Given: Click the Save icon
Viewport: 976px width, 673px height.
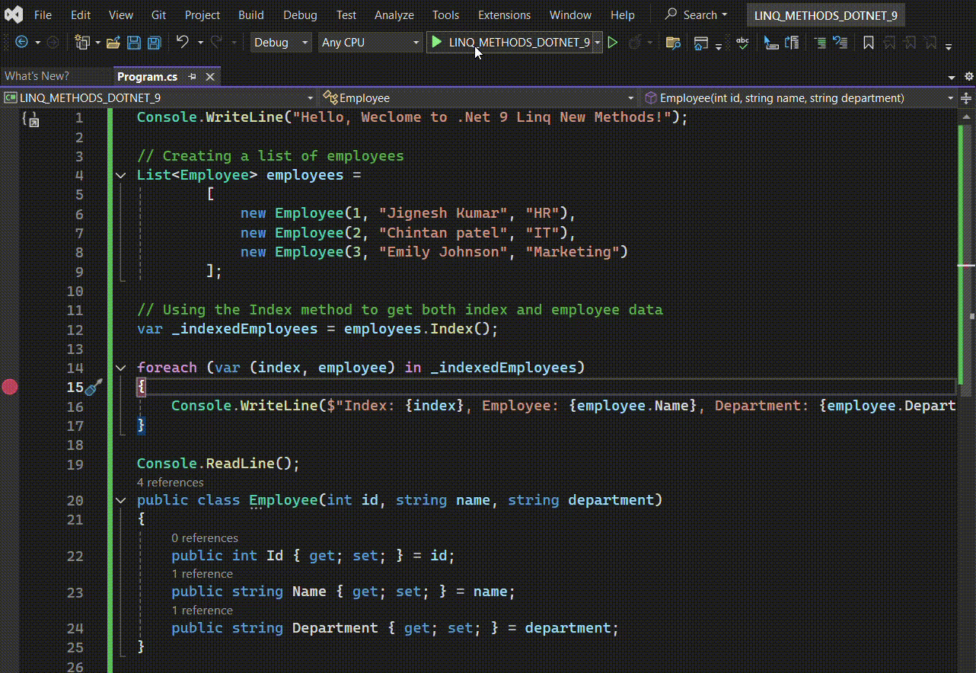Looking at the screenshot, I should pos(135,43).
